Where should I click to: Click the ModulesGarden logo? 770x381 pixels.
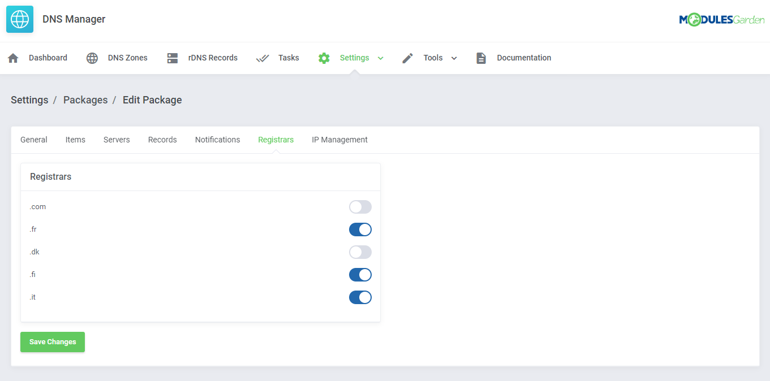tap(721, 19)
